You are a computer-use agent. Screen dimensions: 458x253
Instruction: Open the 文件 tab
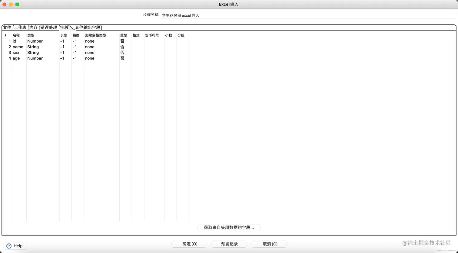click(7, 28)
